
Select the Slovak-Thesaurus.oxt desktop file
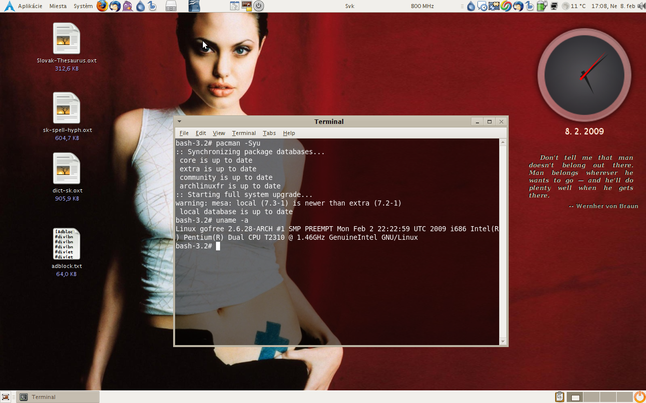[67, 46]
